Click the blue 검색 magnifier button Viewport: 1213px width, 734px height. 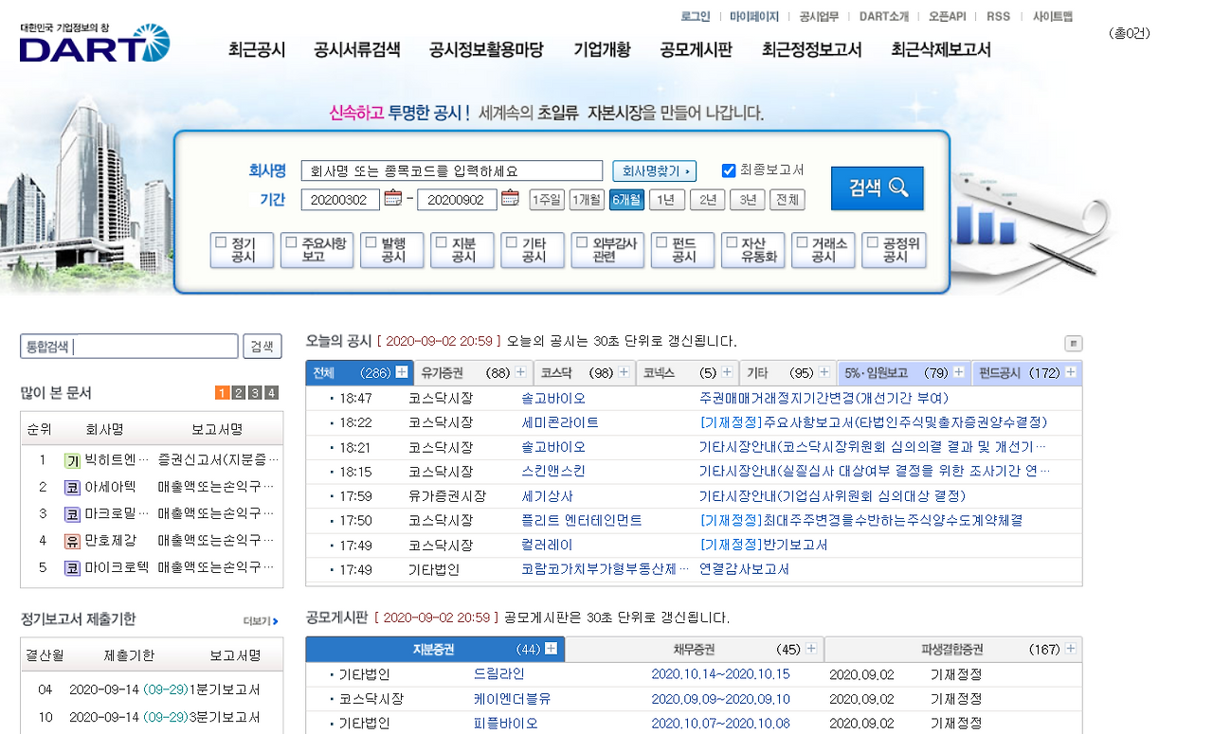[x=877, y=188]
